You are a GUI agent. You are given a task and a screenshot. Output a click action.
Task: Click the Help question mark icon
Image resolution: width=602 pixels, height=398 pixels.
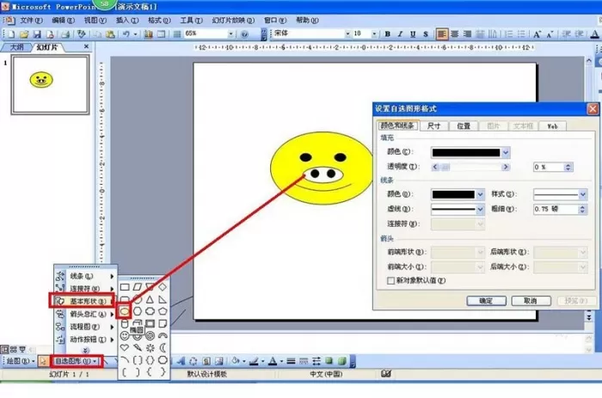(244, 34)
